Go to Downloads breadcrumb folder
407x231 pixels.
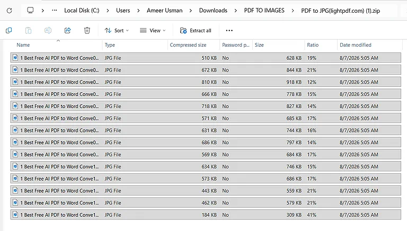[213, 11]
